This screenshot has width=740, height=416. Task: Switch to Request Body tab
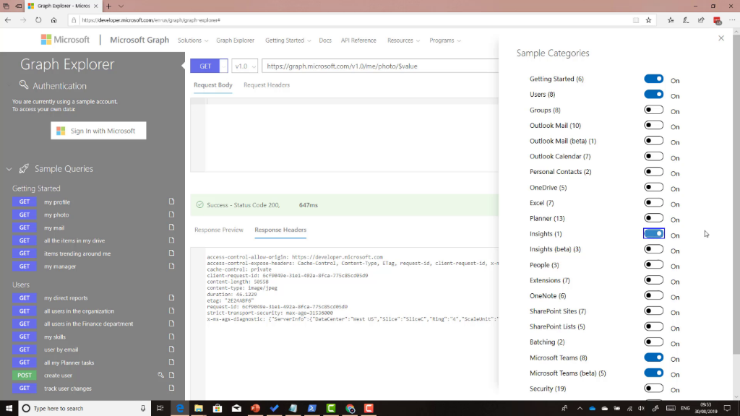click(x=213, y=85)
